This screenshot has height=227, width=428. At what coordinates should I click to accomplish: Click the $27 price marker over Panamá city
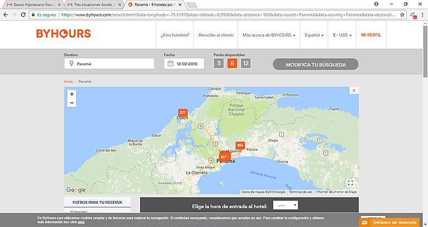coord(225,157)
